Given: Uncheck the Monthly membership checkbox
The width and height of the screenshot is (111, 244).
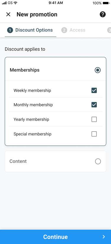Looking at the screenshot, I should coord(94,105).
